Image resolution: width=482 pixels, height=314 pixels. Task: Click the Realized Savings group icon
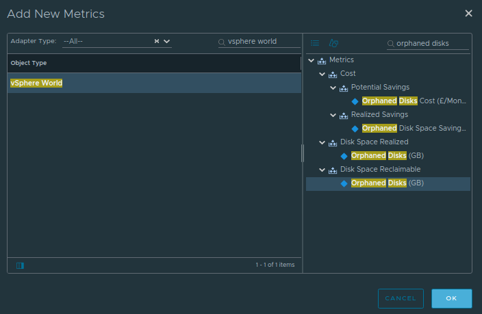click(344, 116)
